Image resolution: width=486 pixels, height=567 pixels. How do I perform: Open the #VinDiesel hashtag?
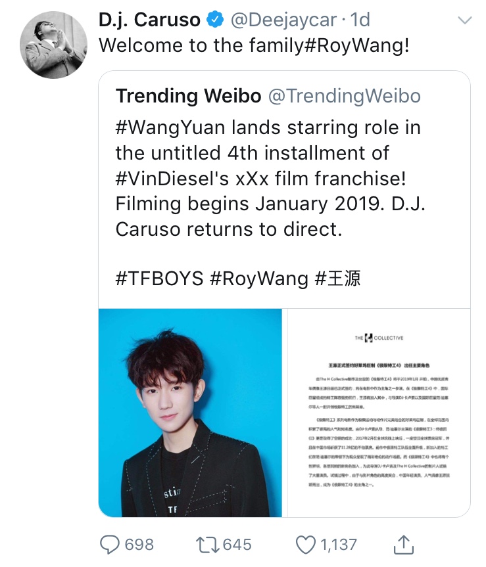(167, 178)
